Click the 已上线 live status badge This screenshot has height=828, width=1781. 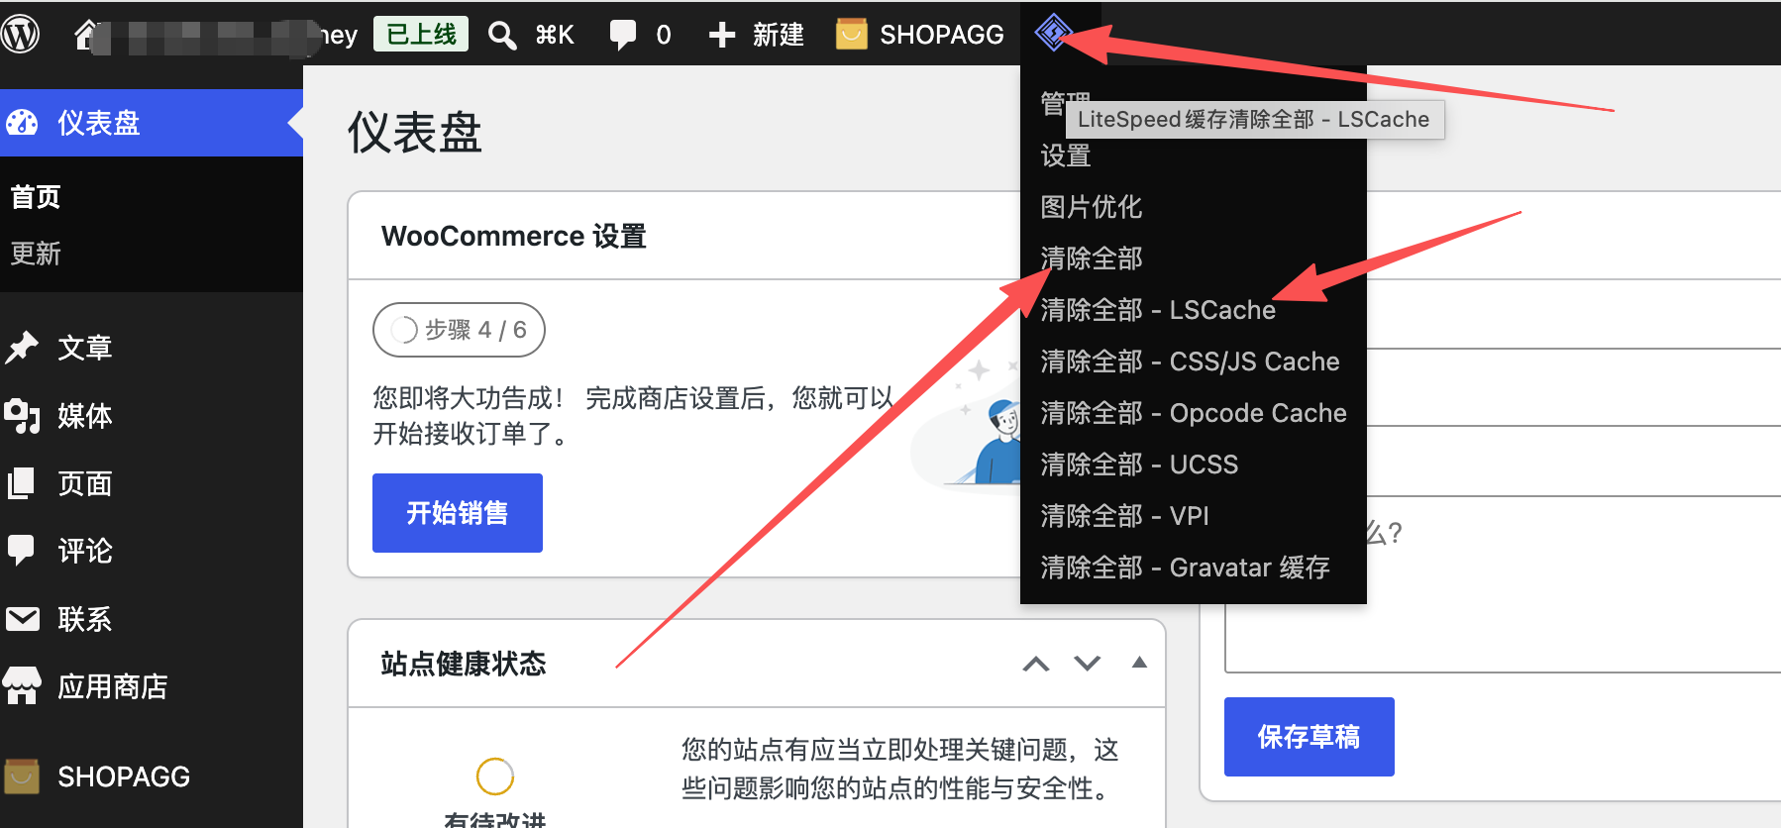tap(421, 35)
